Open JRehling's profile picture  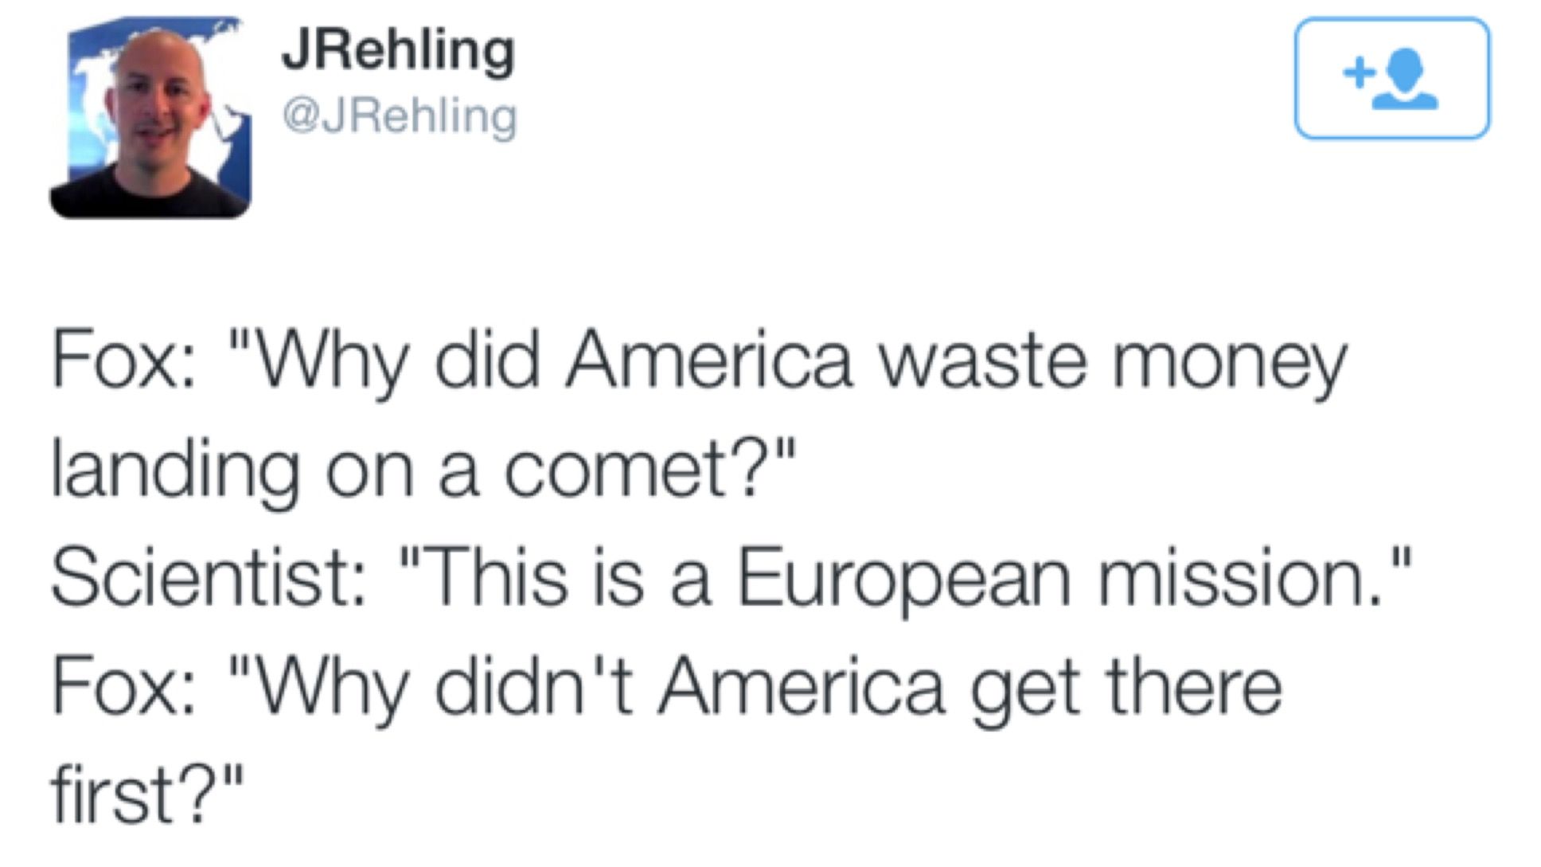tap(150, 118)
